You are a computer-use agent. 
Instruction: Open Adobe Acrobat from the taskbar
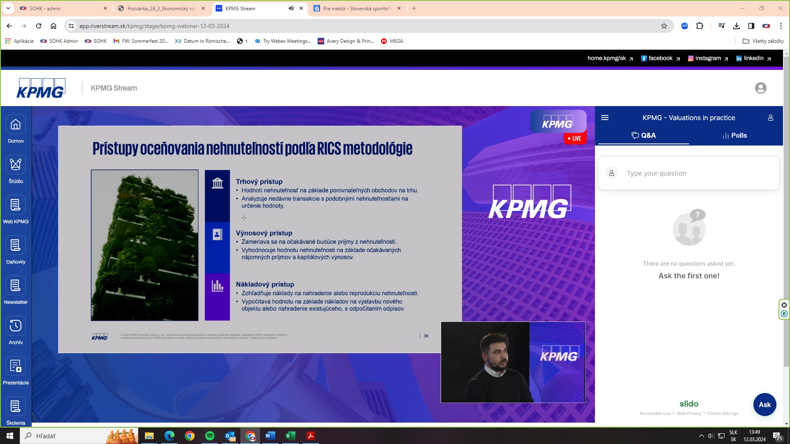pyautogui.click(x=311, y=436)
